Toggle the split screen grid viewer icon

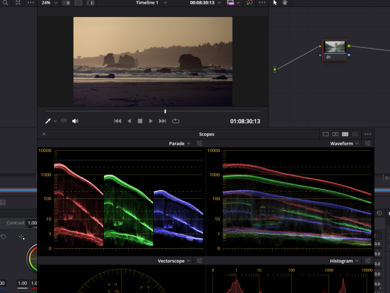(x=78, y=3)
